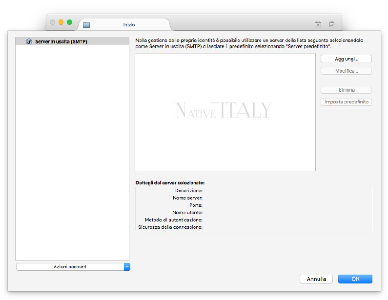
Task: Click the Aggiungi... button
Action: (x=346, y=59)
